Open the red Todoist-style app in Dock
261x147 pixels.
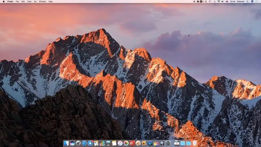[132, 143]
